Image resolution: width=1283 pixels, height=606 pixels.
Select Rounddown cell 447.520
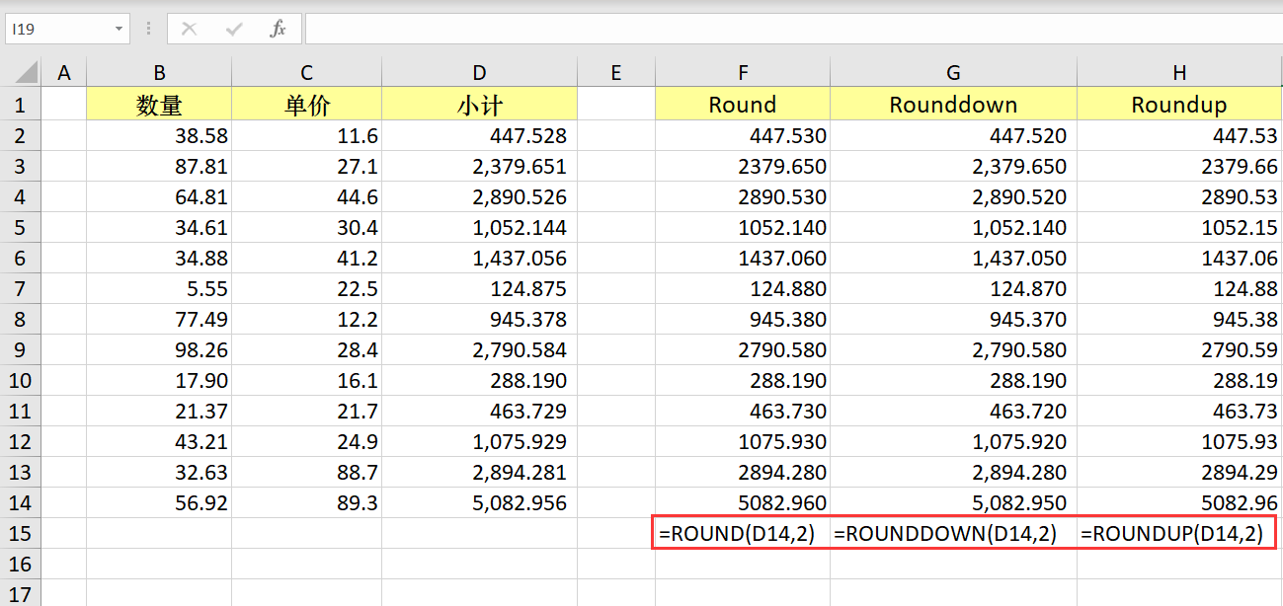(953, 135)
